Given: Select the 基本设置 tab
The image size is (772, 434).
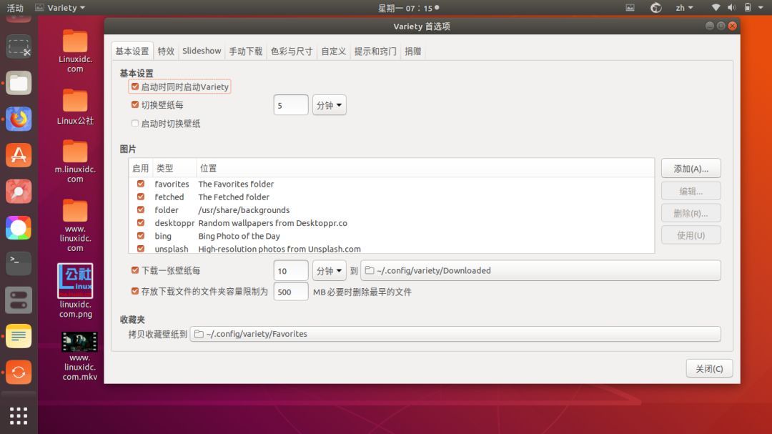Looking at the screenshot, I should (x=132, y=51).
